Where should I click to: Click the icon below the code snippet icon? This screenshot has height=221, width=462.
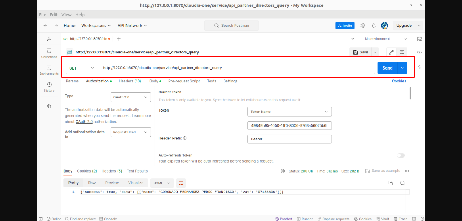pyautogui.click(x=420, y=67)
